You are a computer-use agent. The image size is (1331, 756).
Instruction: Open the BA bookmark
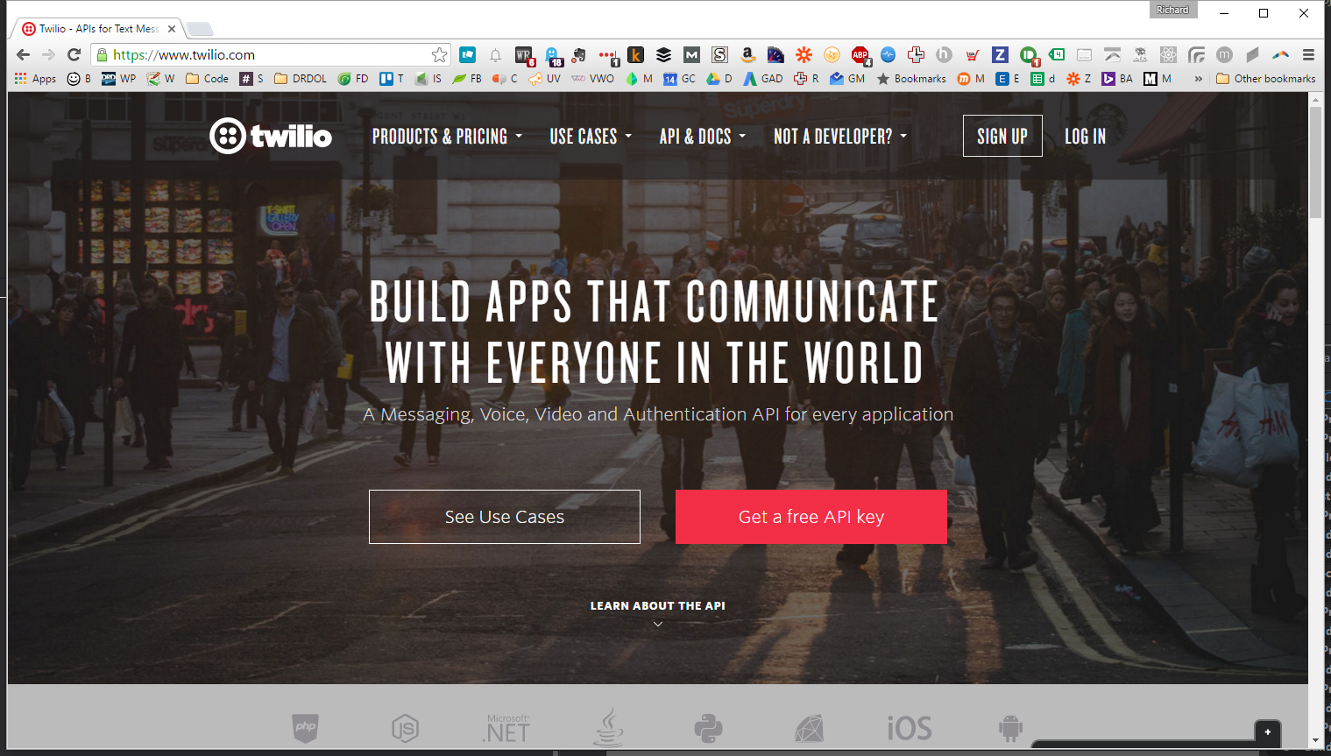click(1117, 79)
